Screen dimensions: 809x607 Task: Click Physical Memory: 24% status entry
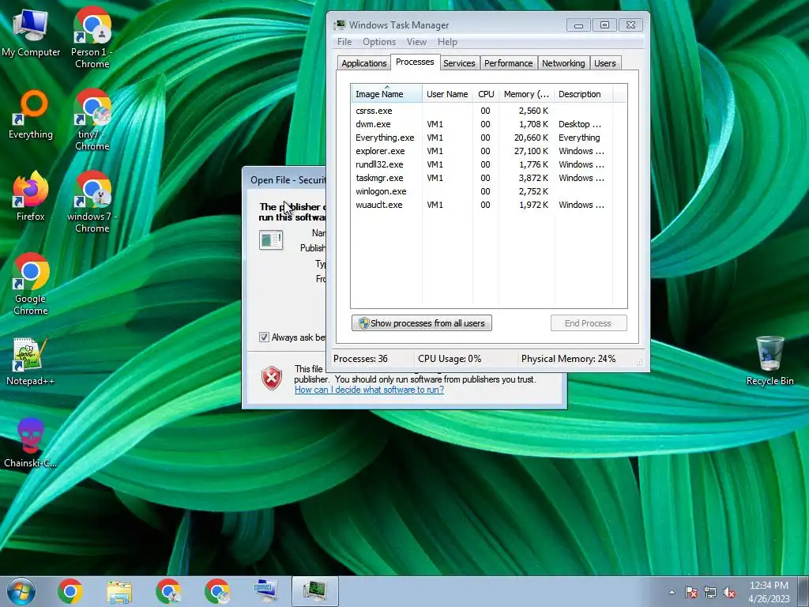pos(568,359)
